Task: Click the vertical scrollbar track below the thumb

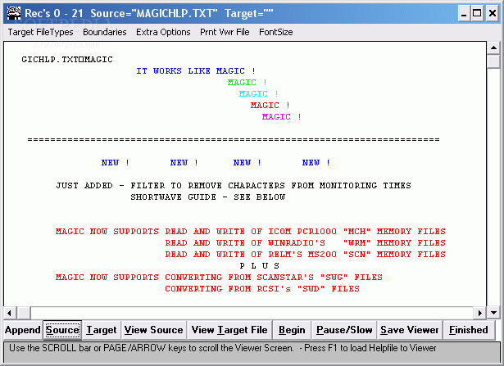Action: [493, 186]
